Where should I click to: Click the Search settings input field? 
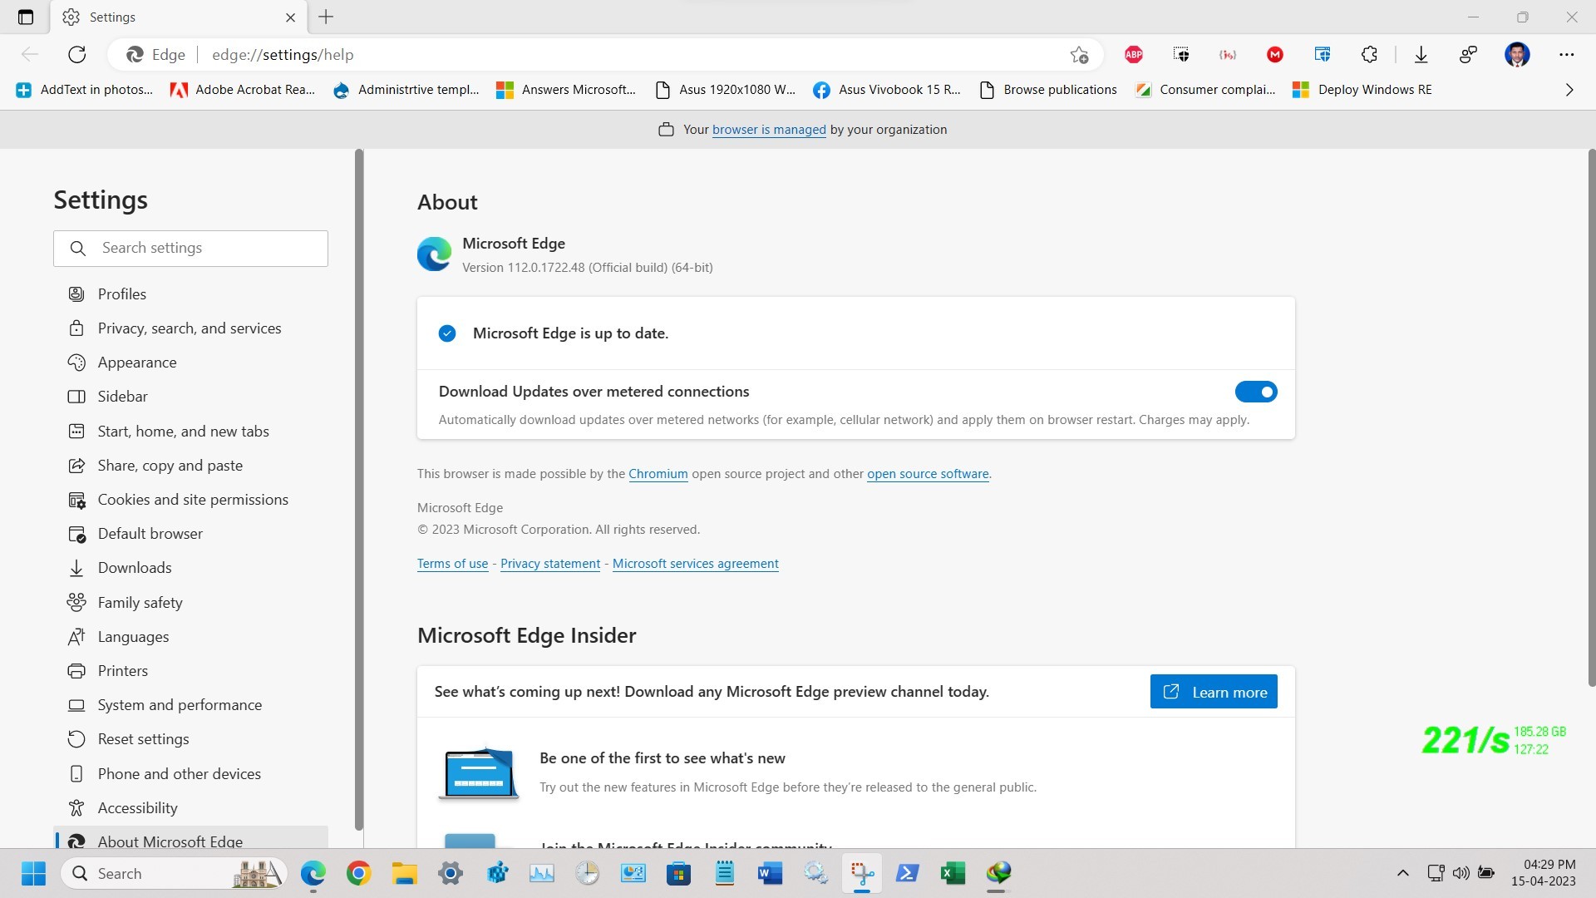[208, 249]
